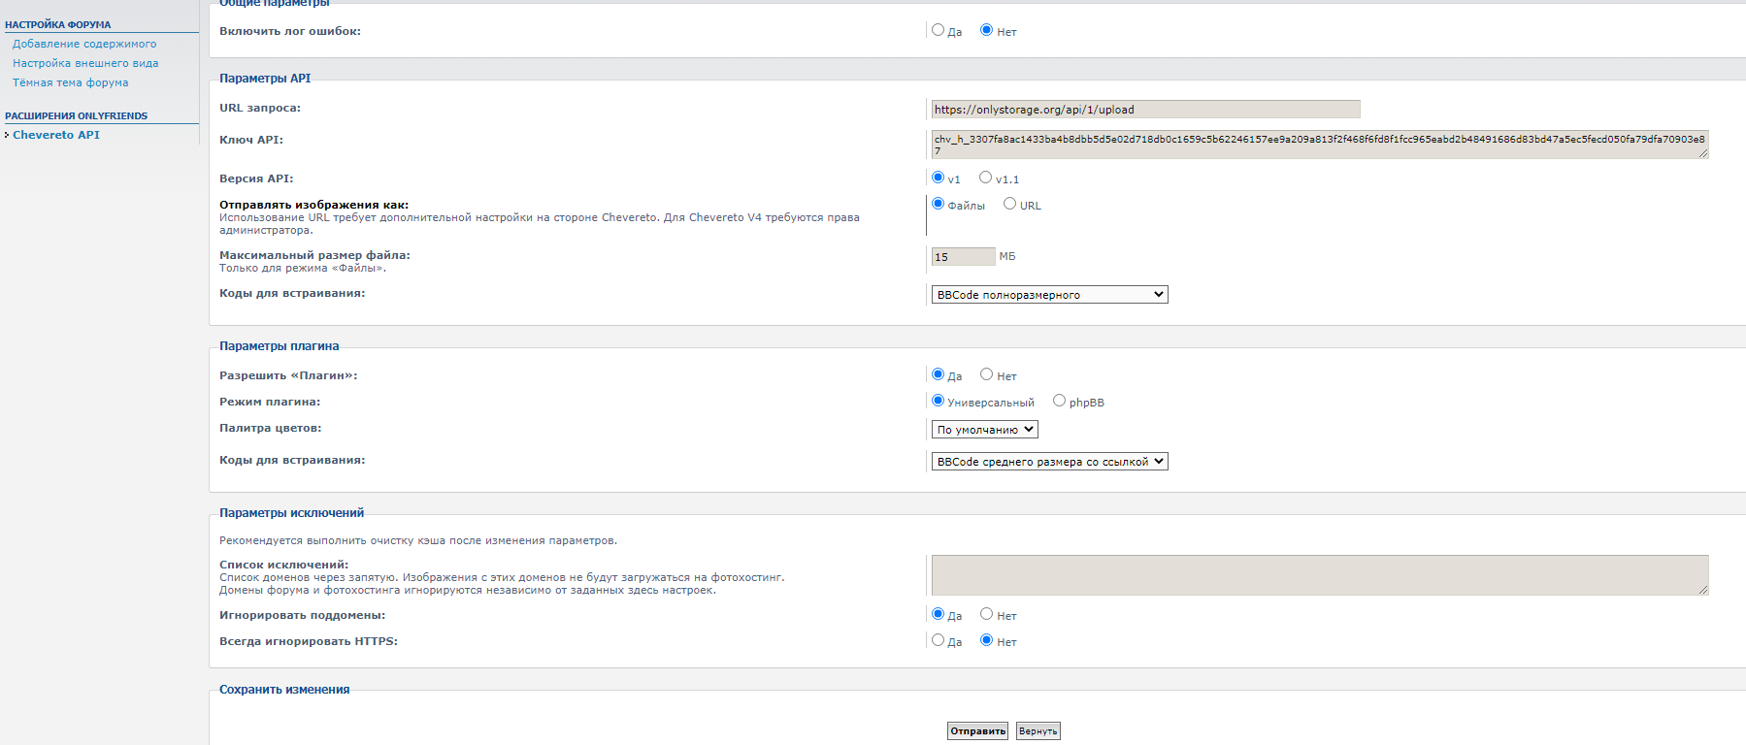Open Палитра цветов 'По умолчанию' dropdown
This screenshot has height=745, width=1746.
tap(984, 429)
